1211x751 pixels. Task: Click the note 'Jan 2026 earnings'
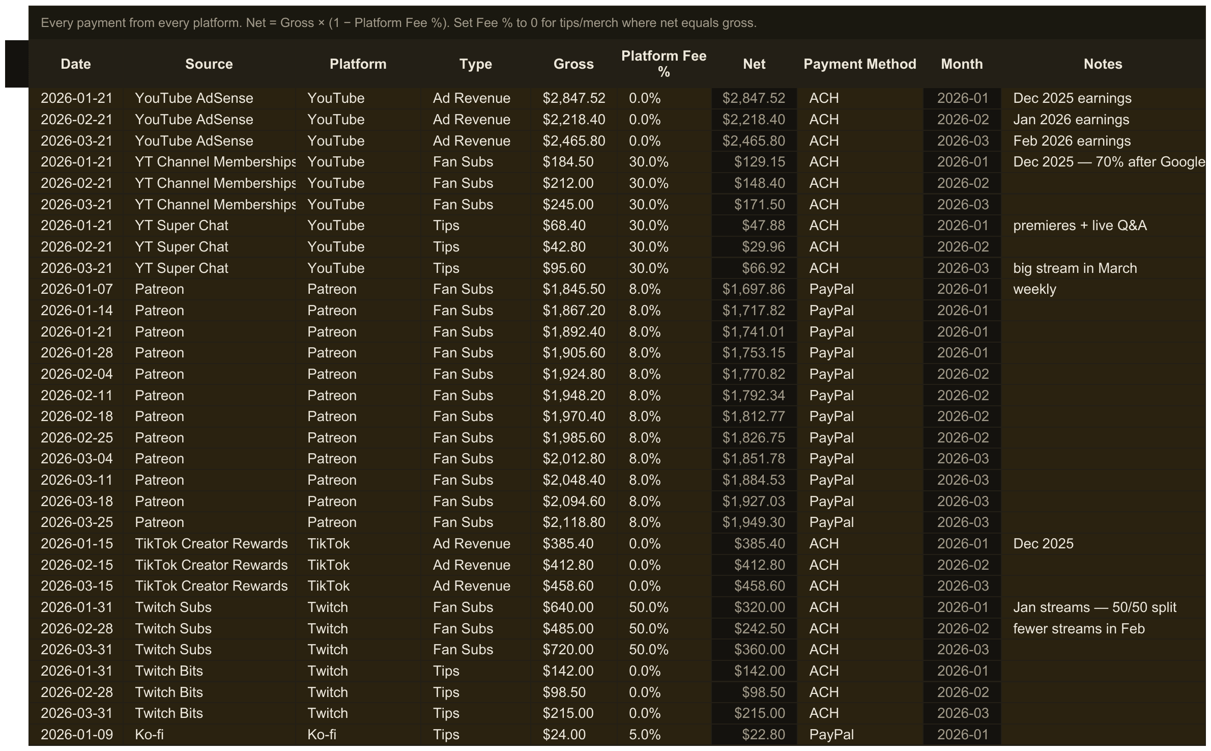coord(1071,120)
